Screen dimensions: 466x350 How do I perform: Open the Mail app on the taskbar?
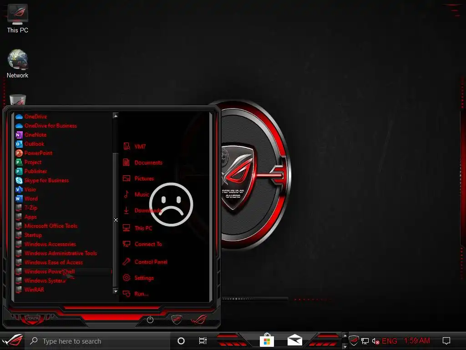point(295,340)
